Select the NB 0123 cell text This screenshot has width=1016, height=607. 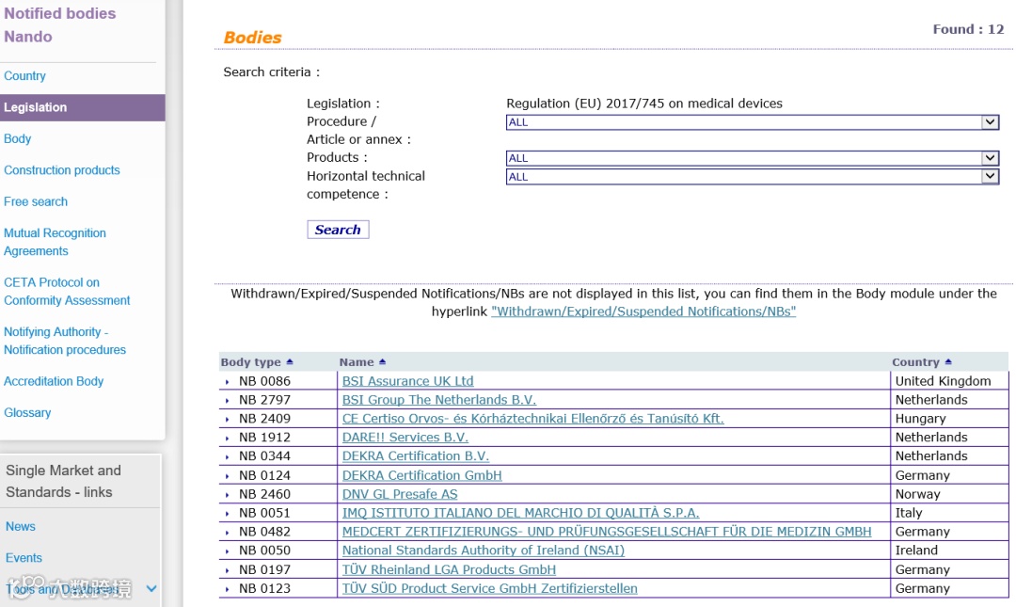264,589
